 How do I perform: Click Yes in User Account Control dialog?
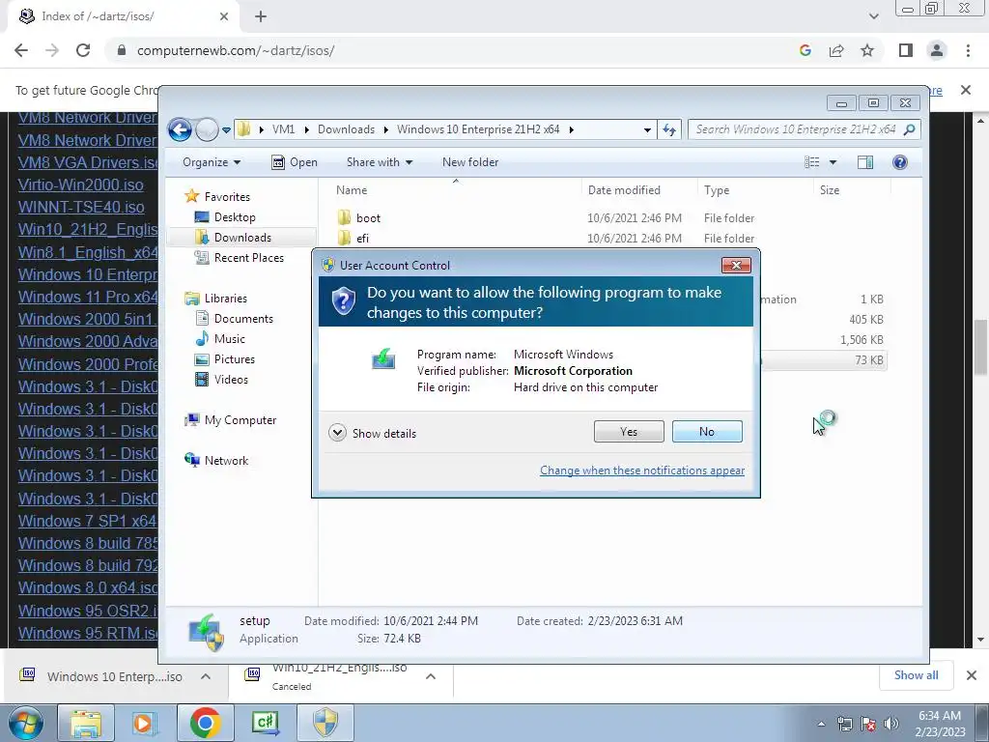tap(628, 432)
